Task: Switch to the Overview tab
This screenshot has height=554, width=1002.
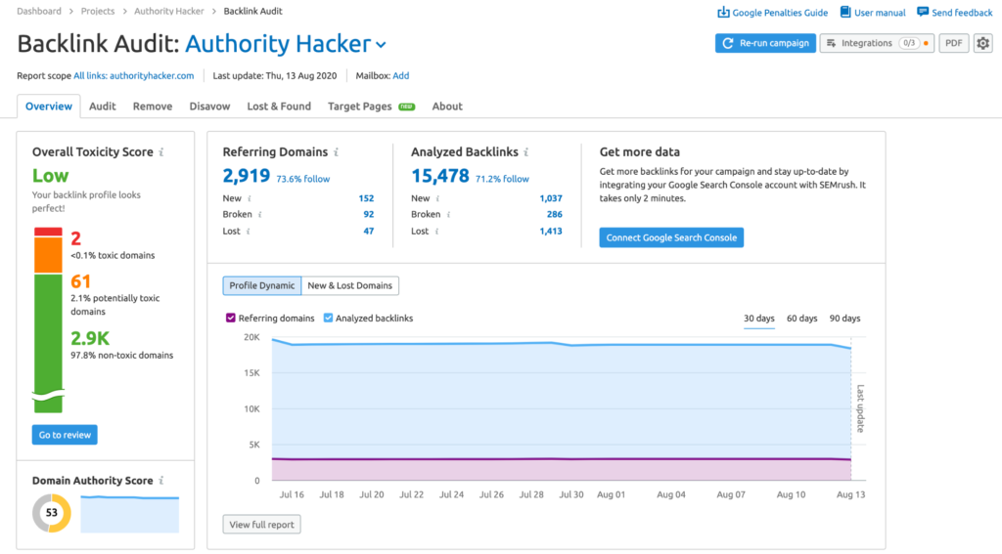Action: [x=49, y=106]
